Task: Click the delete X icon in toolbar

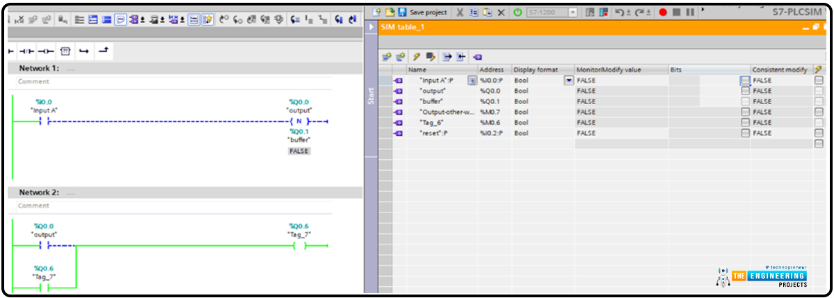Action: point(501,13)
